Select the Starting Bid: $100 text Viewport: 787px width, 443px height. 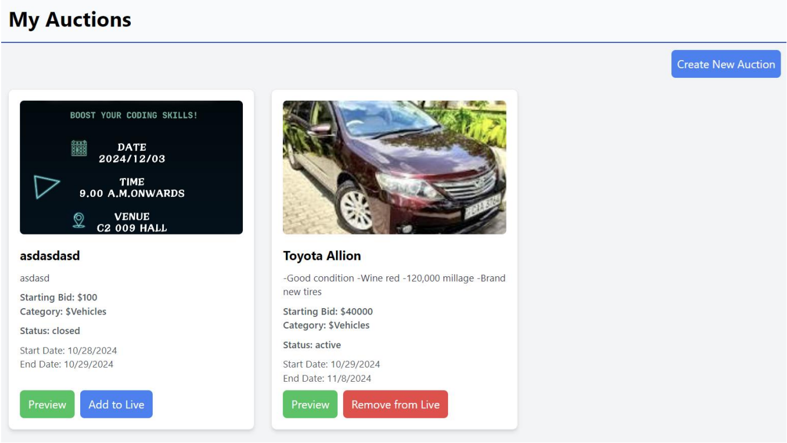click(x=58, y=297)
